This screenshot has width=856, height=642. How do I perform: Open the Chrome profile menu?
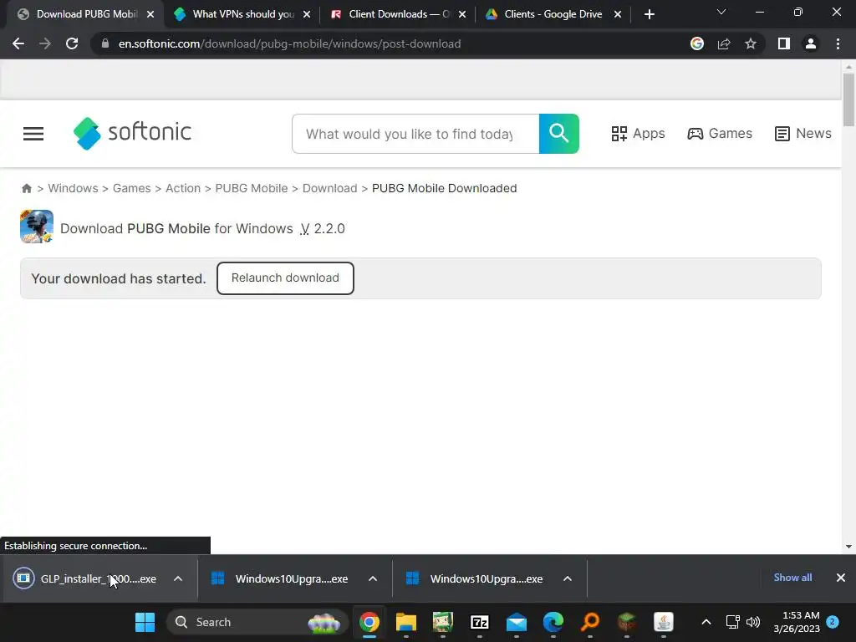click(x=811, y=43)
